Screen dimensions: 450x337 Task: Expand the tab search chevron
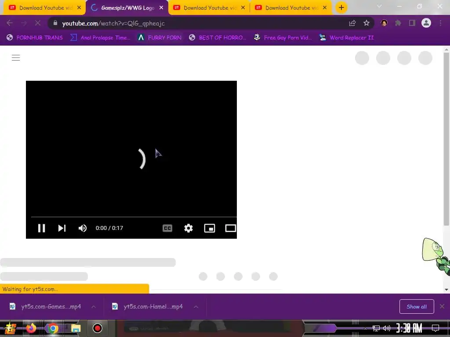click(379, 6)
